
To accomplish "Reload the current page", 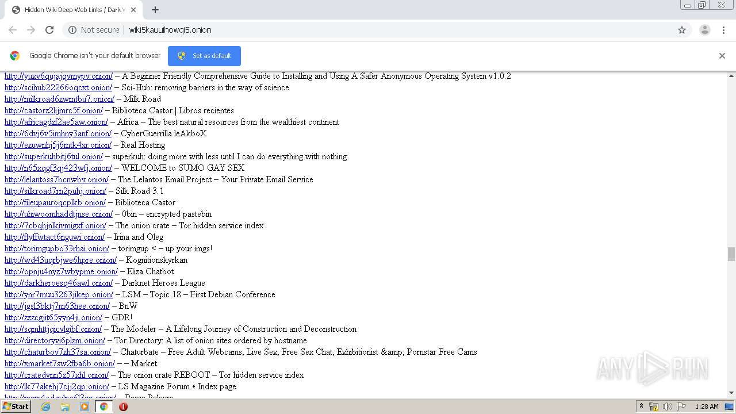I will (x=49, y=30).
